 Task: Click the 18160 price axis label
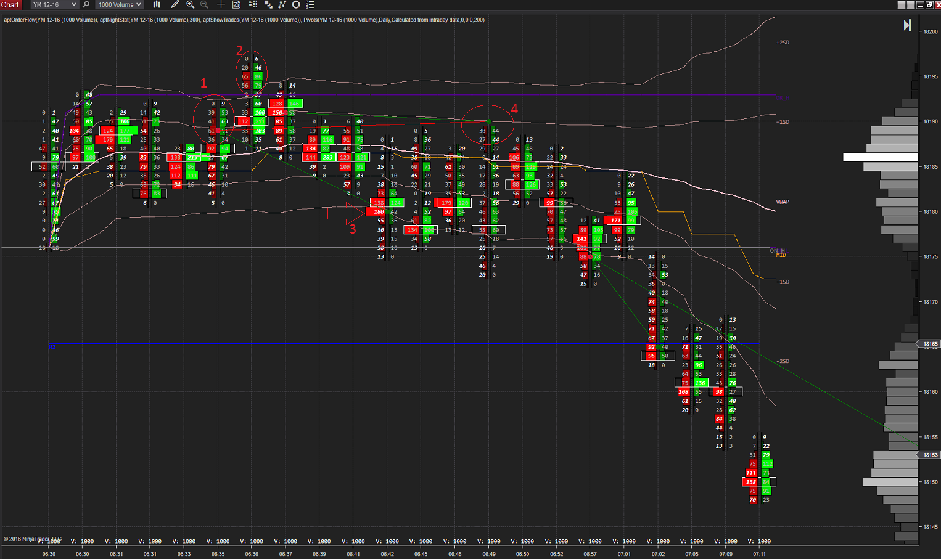(x=931, y=391)
